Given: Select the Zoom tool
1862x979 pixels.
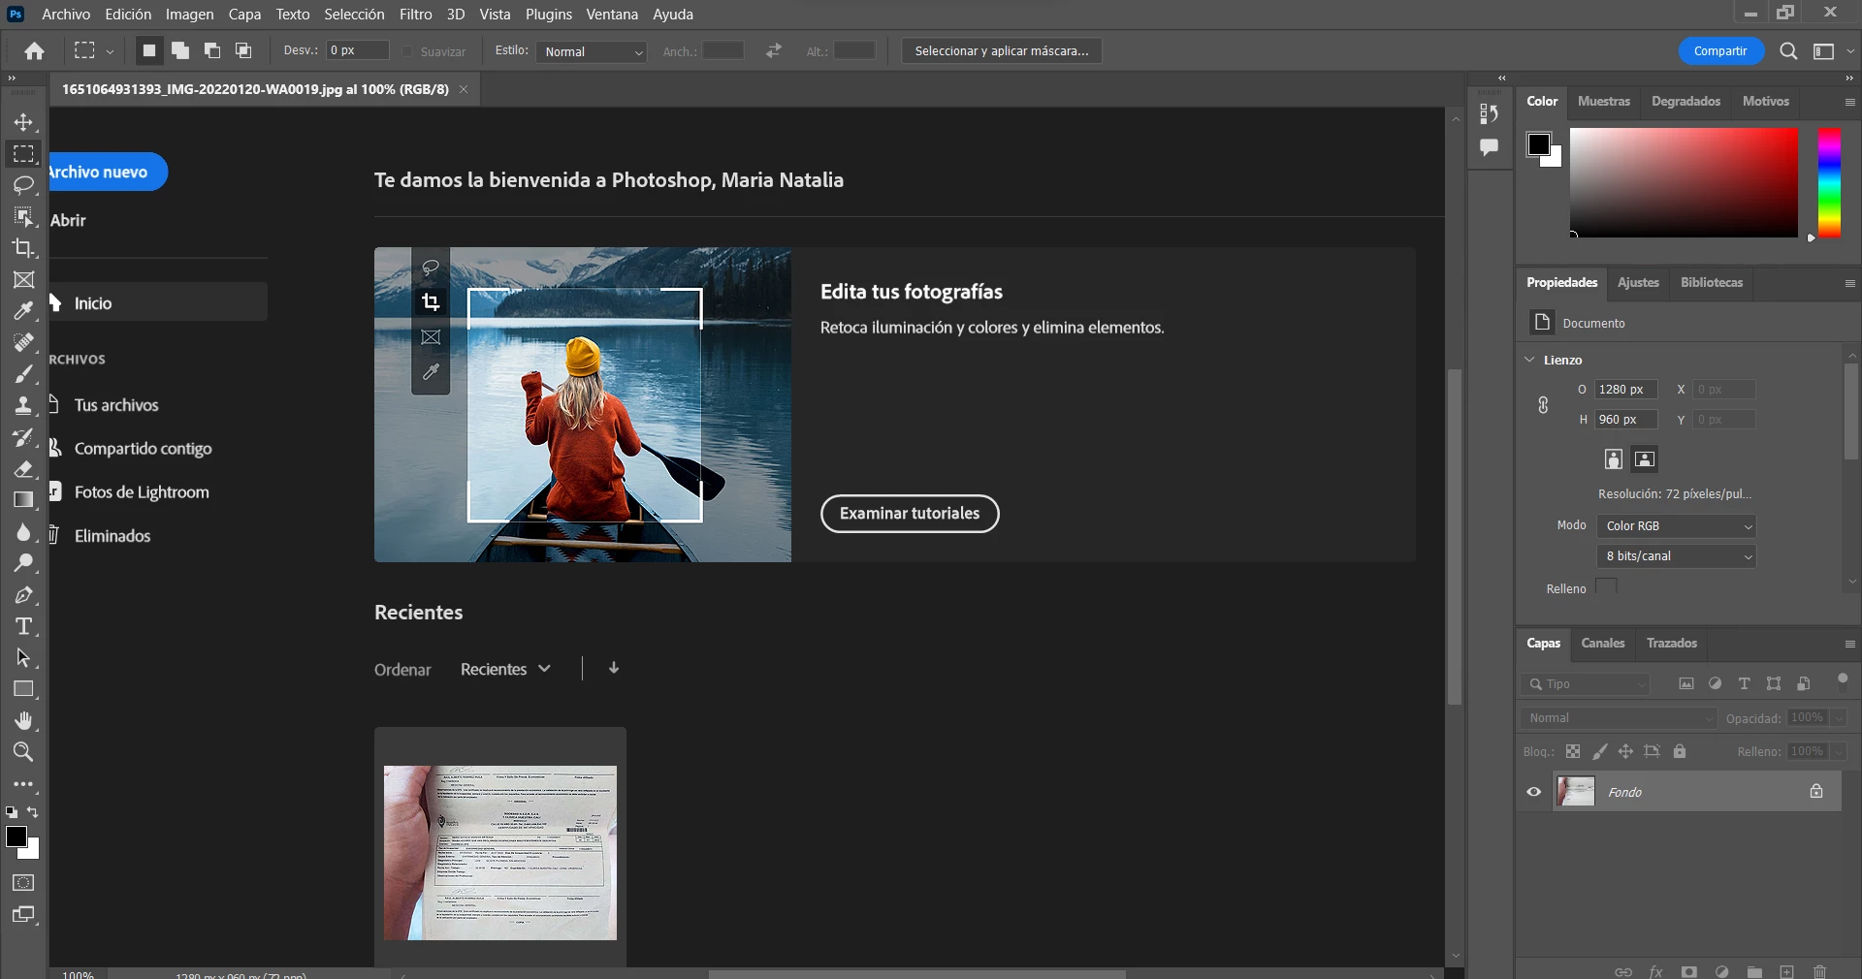Looking at the screenshot, I should pyautogui.click(x=23, y=752).
